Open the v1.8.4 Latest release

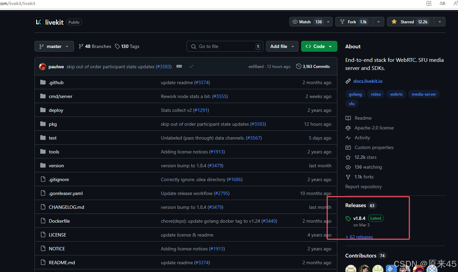[x=365, y=218]
